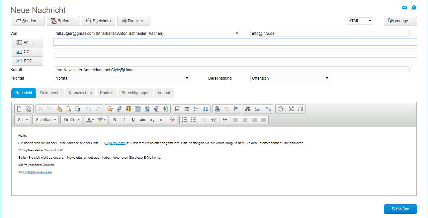The image size is (428, 218).
Task: Switch to the Kontakt tab
Action: [107, 93]
